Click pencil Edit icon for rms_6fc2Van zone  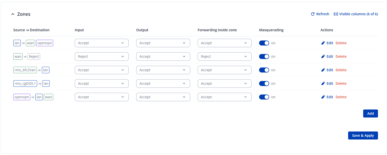[323, 70]
